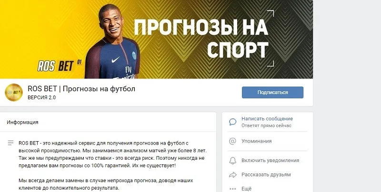Select Рассказать друзьям option

[x=266, y=175]
